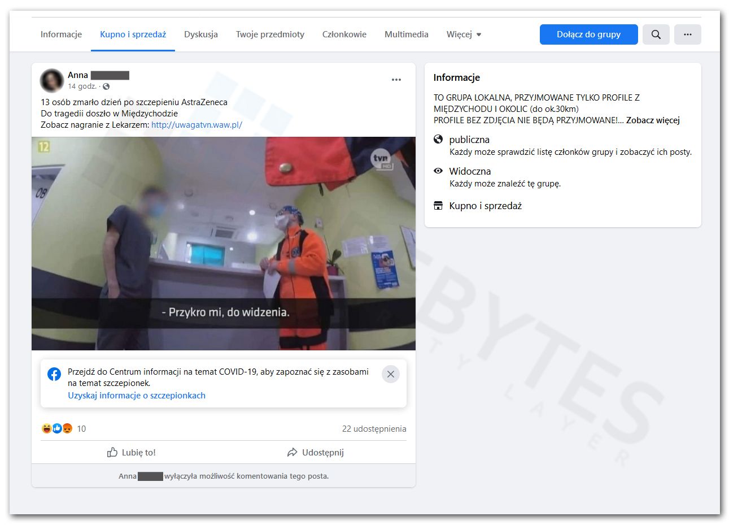
Task: Close the COVID-19 information banner
Action: click(x=391, y=374)
